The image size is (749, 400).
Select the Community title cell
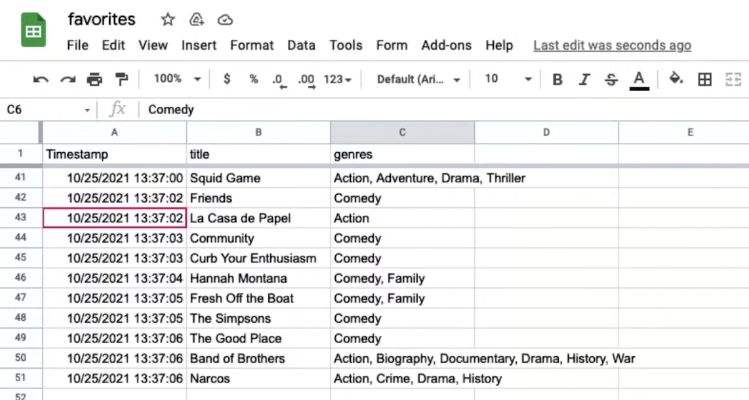(258, 238)
